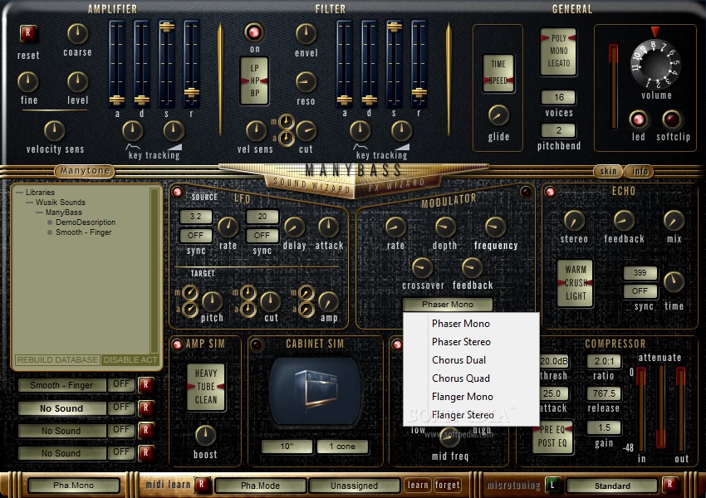
Task: Click the filter envel knob
Action: point(306,34)
